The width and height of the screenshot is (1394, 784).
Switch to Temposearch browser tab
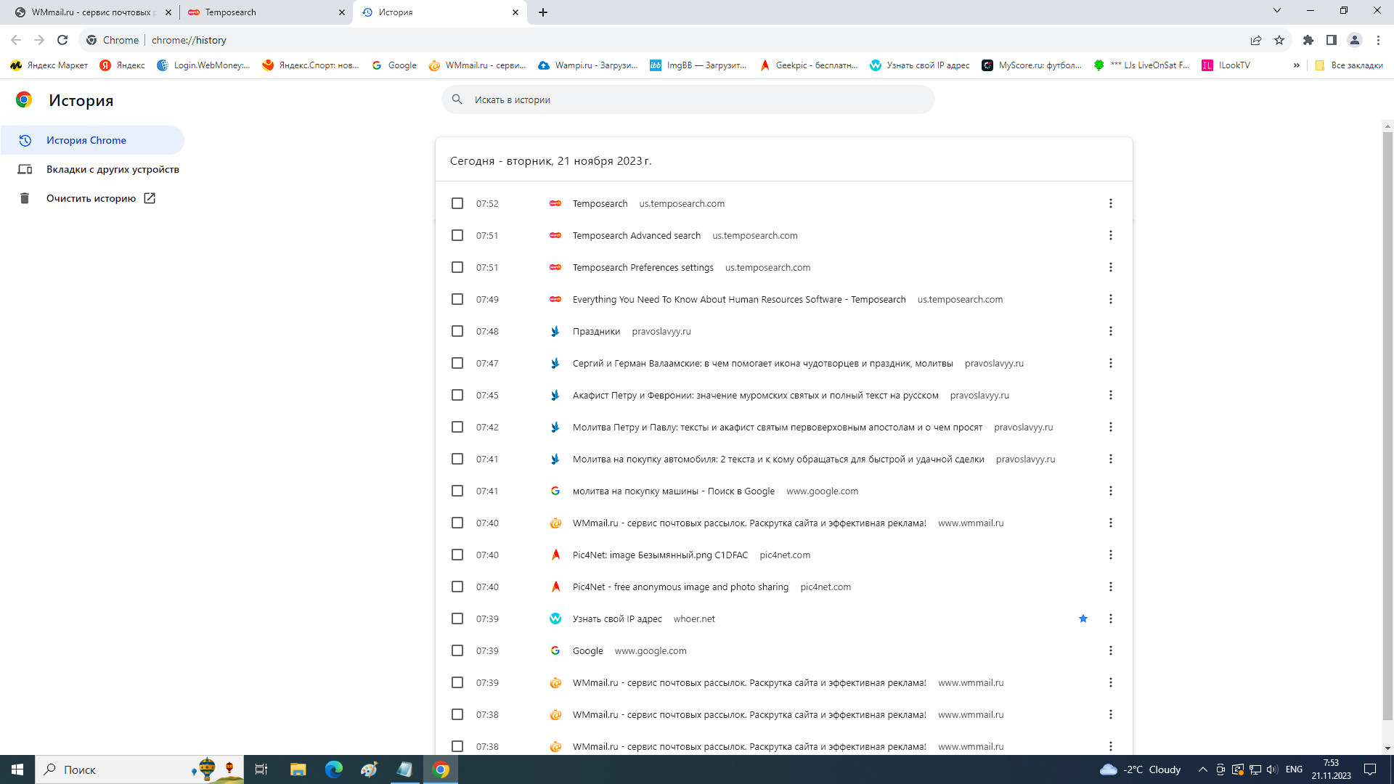point(266,12)
